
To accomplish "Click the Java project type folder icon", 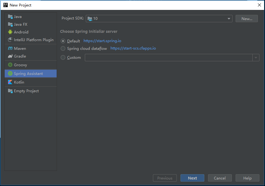I will point(10,16).
